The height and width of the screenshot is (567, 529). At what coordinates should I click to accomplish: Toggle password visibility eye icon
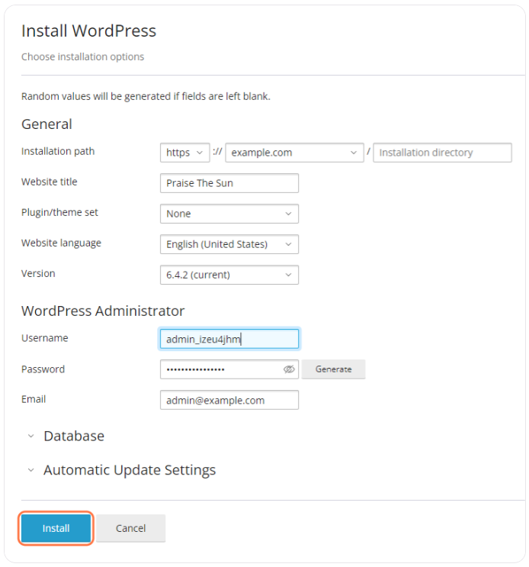(289, 369)
